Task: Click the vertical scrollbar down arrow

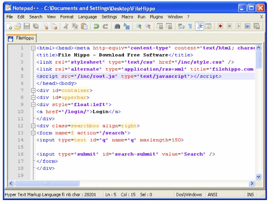Action: pyautogui.click(x=259, y=177)
